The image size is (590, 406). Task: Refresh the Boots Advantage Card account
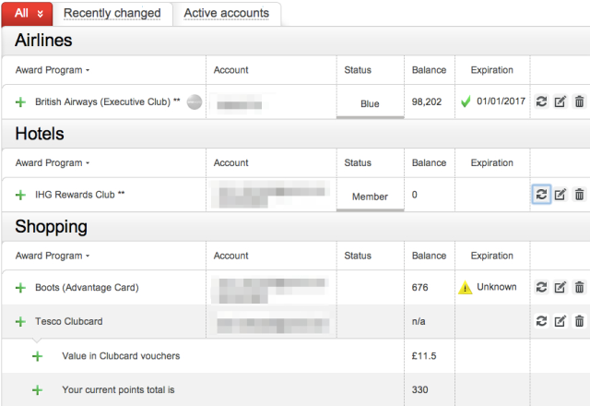tap(541, 287)
